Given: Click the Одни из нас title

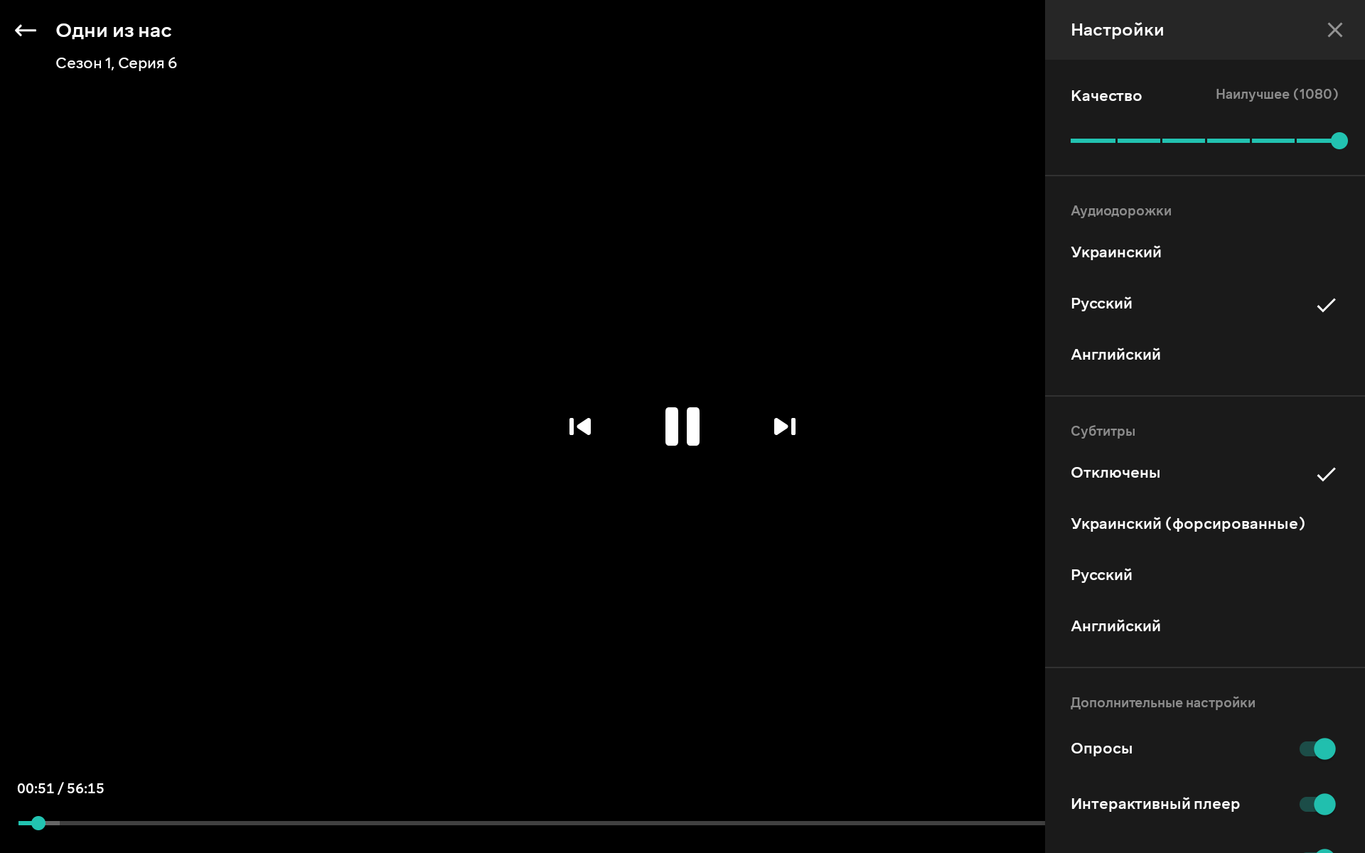Looking at the screenshot, I should coord(114,31).
